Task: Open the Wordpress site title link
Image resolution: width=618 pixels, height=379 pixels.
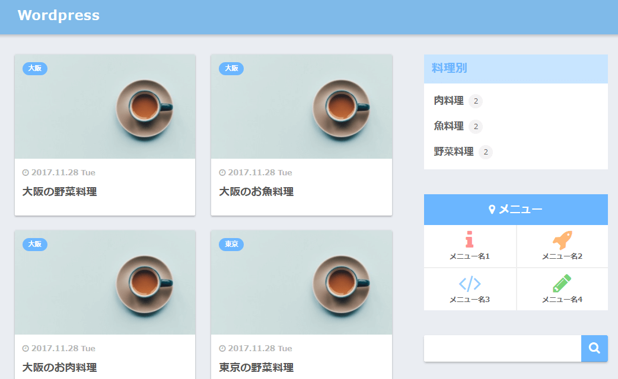Action: pos(59,15)
